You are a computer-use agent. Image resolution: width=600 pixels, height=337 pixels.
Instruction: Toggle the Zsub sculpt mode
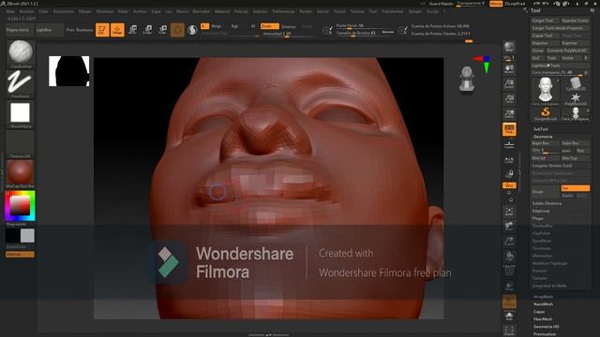[288, 26]
